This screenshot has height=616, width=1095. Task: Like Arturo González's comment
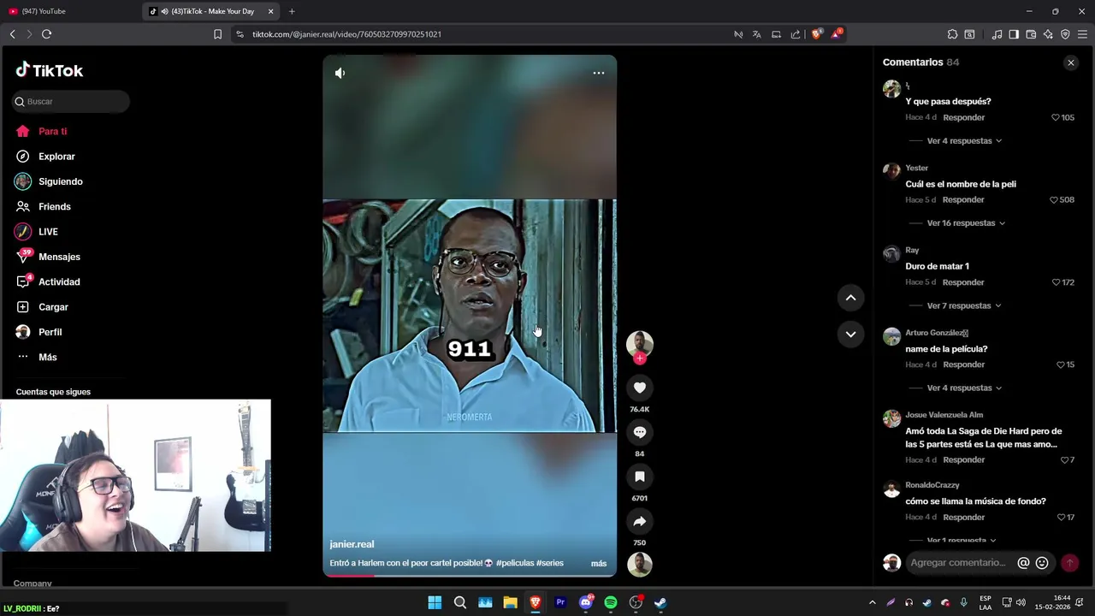(1060, 364)
